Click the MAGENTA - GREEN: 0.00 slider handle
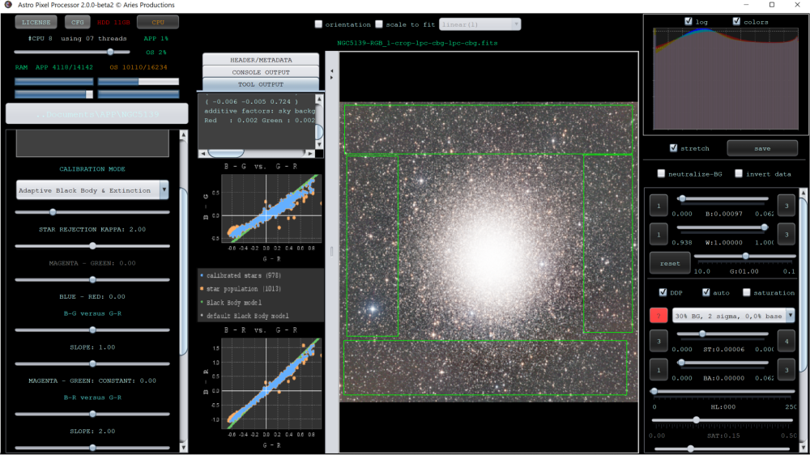This screenshot has height=455, width=810. coord(92,246)
